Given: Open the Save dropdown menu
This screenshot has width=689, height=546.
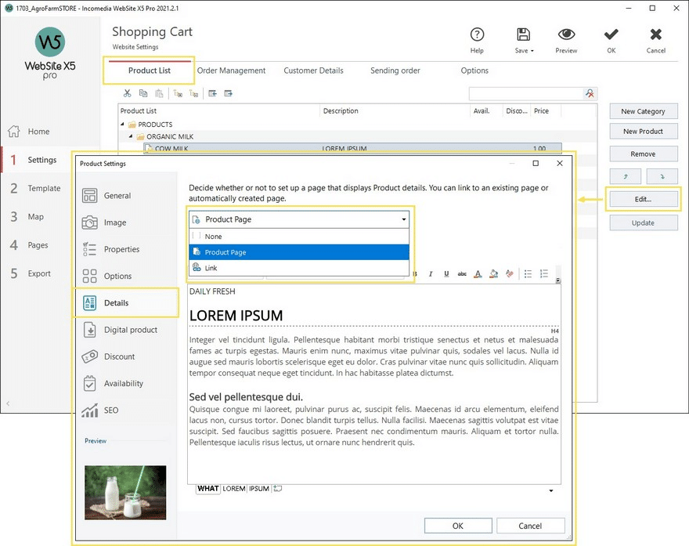Looking at the screenshot, I should (523, 39).
